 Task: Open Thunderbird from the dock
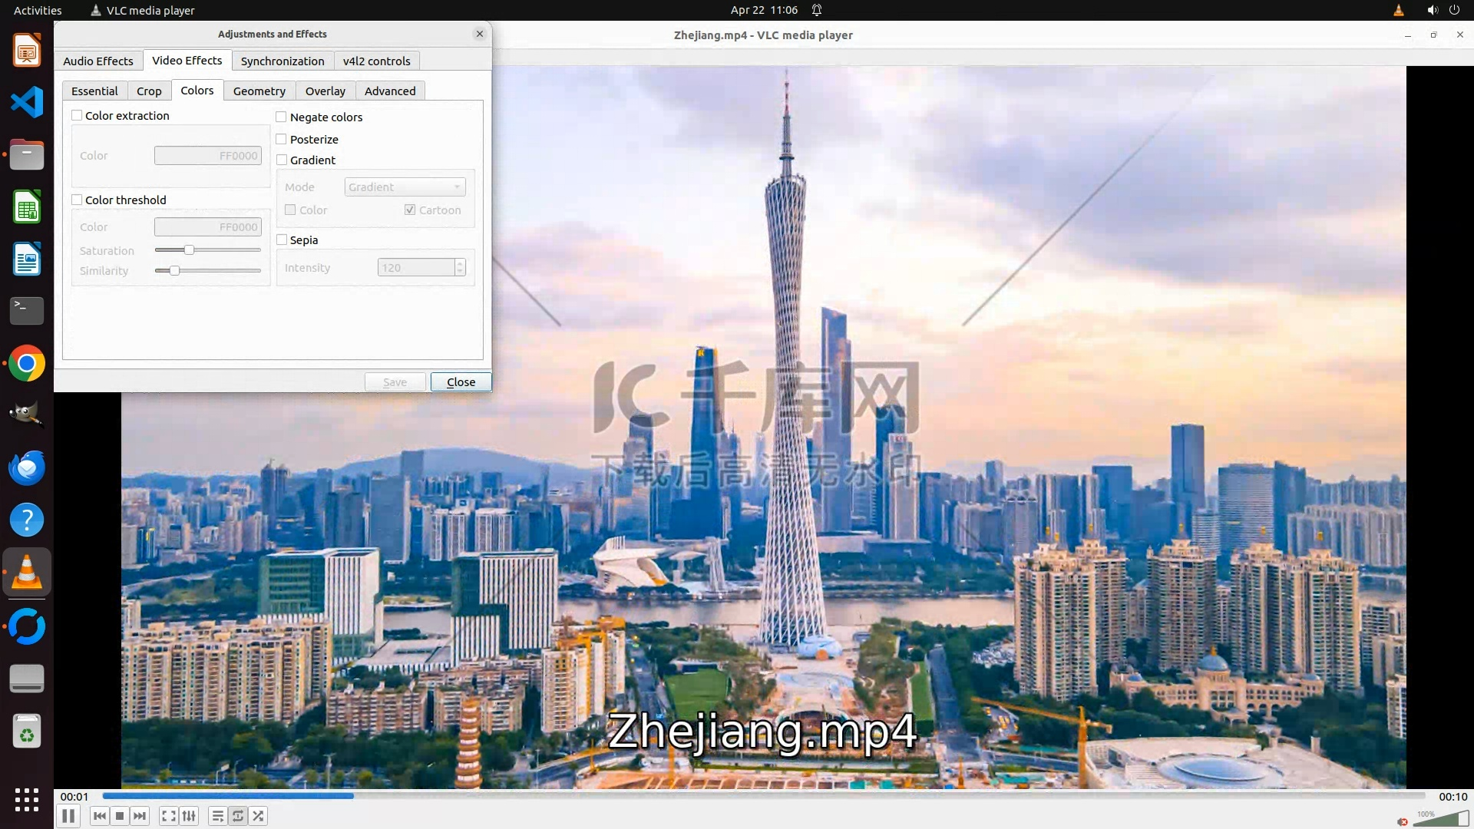point(27,467)
